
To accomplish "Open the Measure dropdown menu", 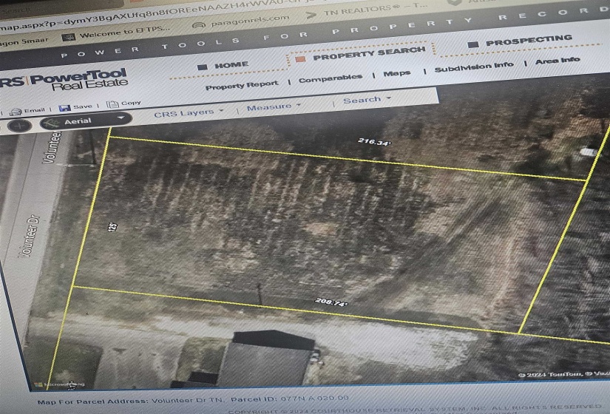I will click(x=274, y=106).
